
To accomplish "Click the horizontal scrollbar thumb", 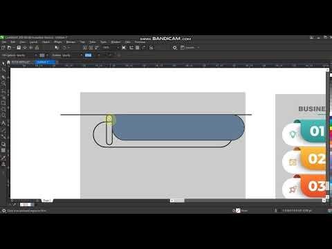I will pyautogui.click(x=178, y=201).
